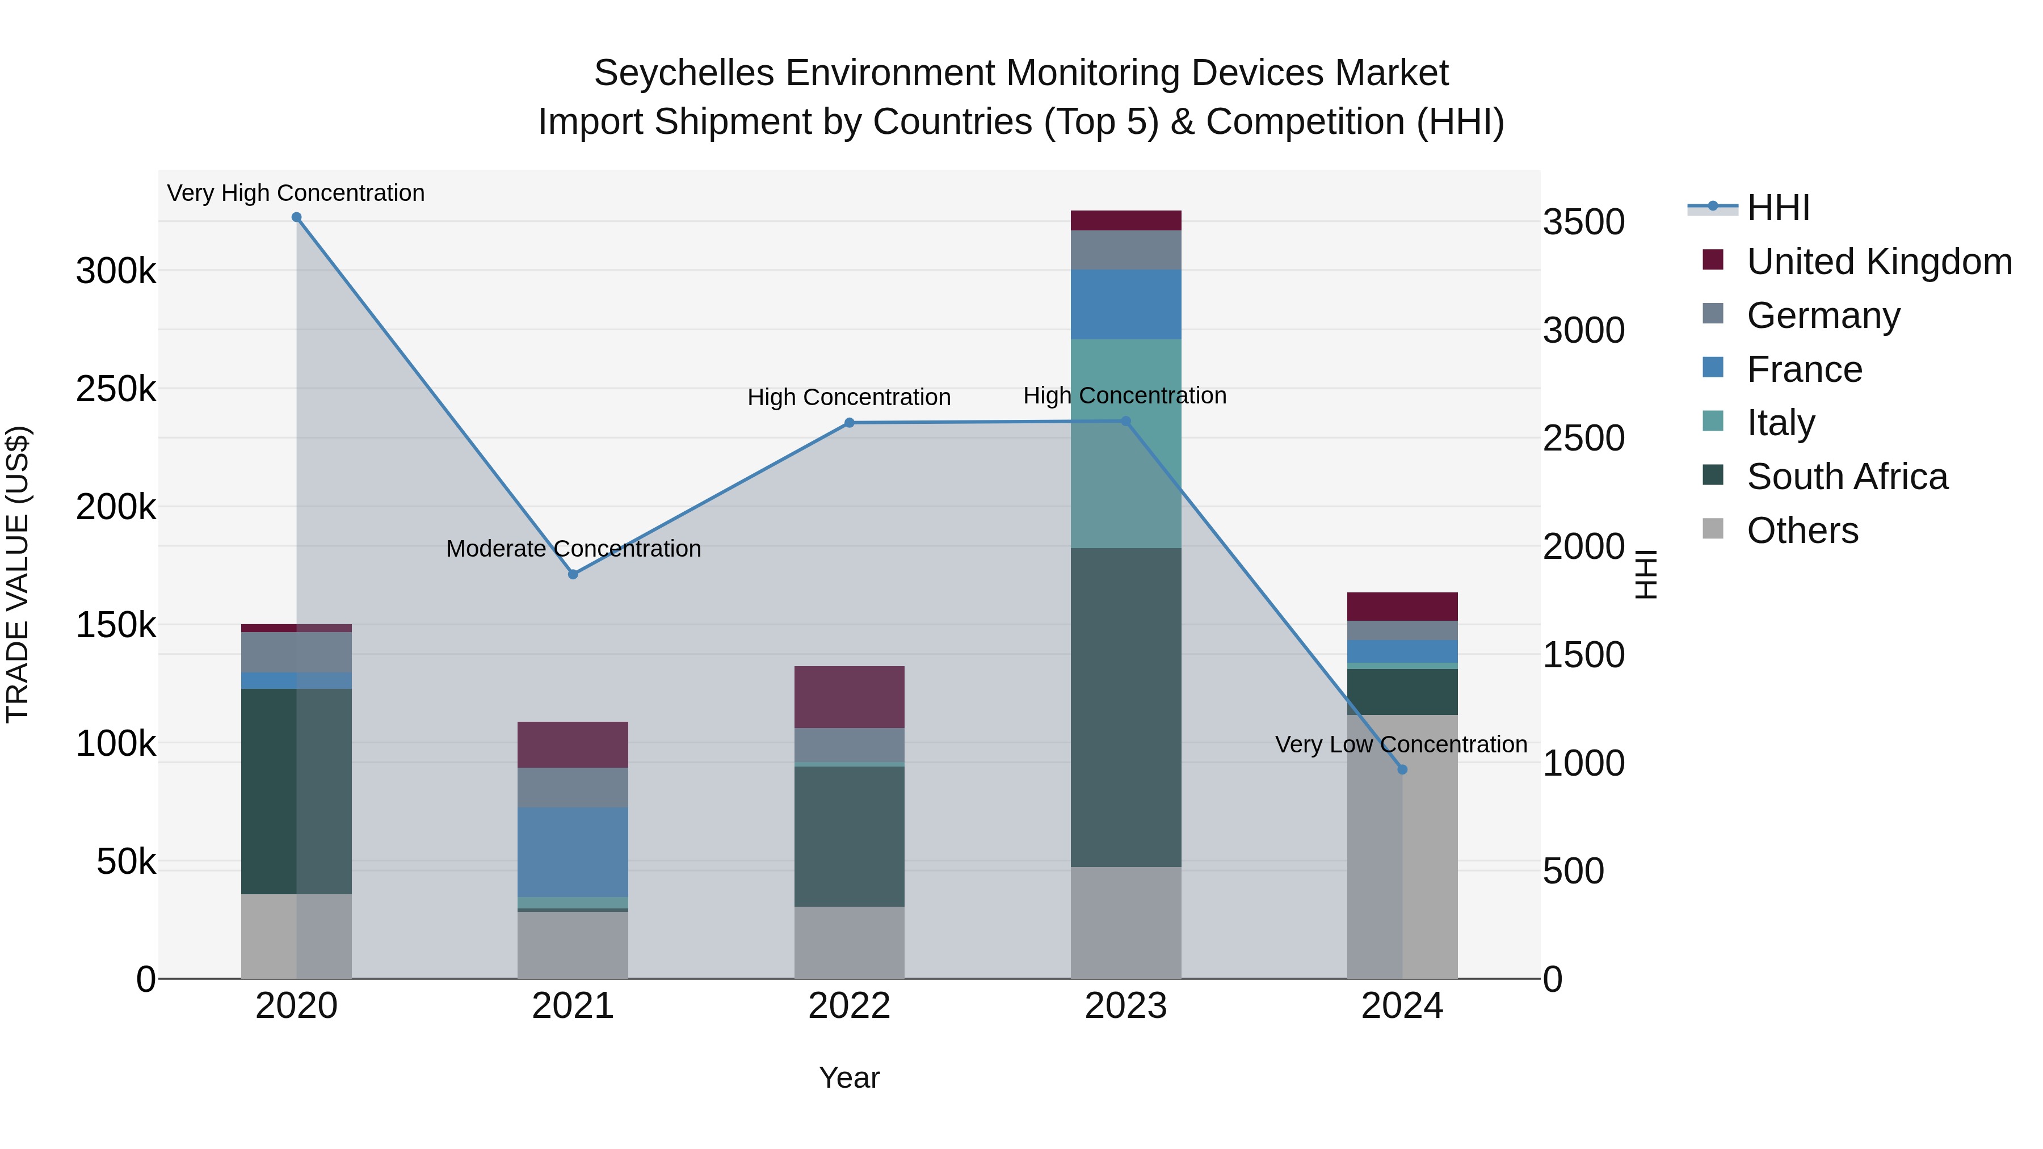
Task: Click the 2022 Germany bar segment
Action: (x=850, y=744)
